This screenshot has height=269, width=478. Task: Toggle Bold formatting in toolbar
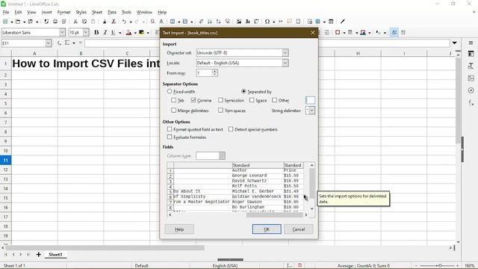point(96,32)
